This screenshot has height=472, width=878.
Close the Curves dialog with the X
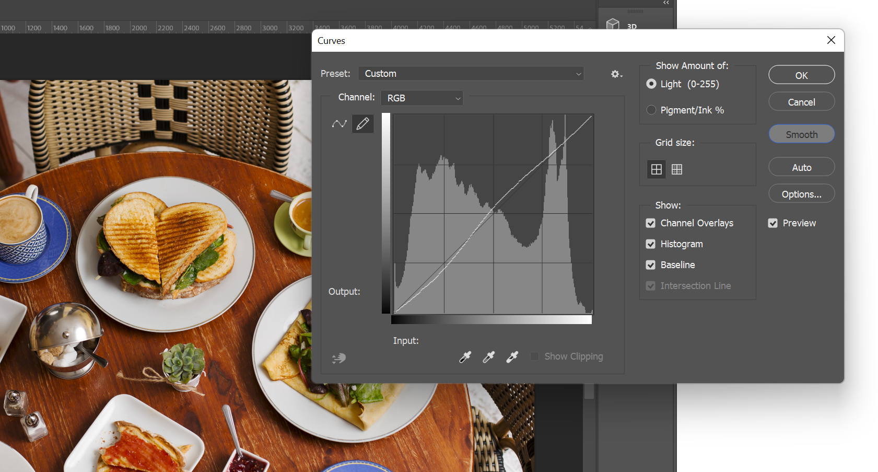pyautogui.click(x=831, y=40)
